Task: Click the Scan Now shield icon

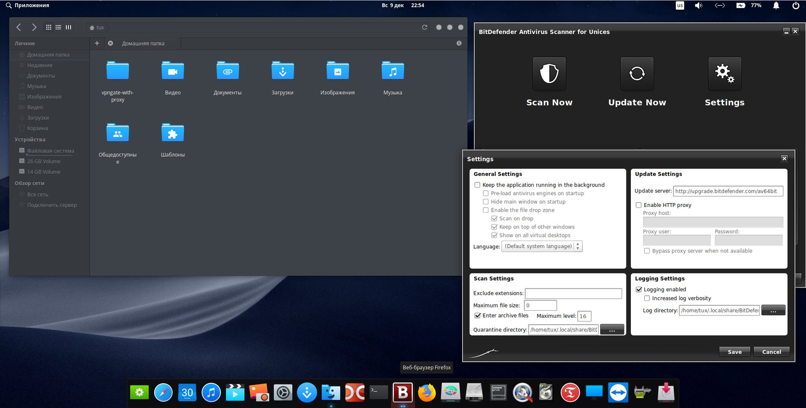Action: point(549,74)
